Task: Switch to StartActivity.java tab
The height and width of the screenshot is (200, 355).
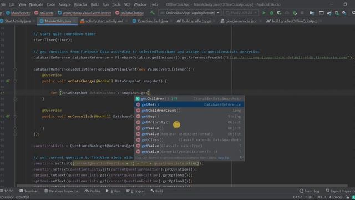Action: pyautogui.click(x=18, y=21)
